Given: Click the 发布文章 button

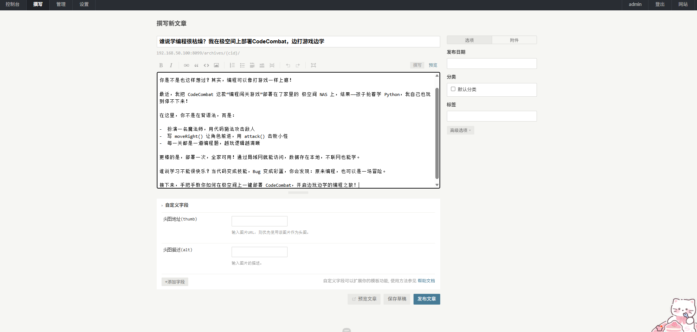Looking at the screenshot, I should [x=427, y=299].
